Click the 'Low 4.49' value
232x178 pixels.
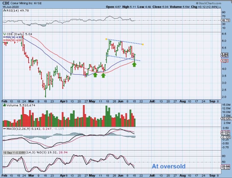[144, 7]
